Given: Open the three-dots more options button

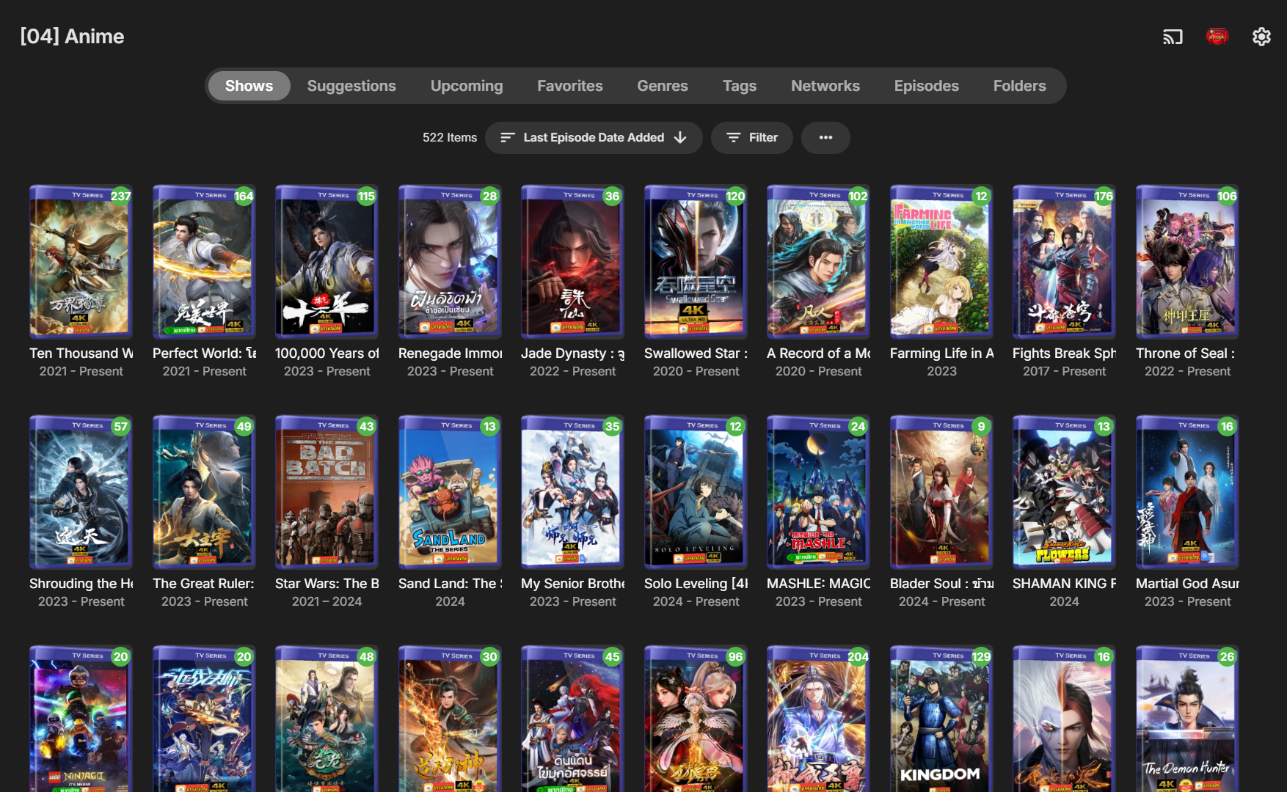Looking at the screenshot, I should click(825, 138).
